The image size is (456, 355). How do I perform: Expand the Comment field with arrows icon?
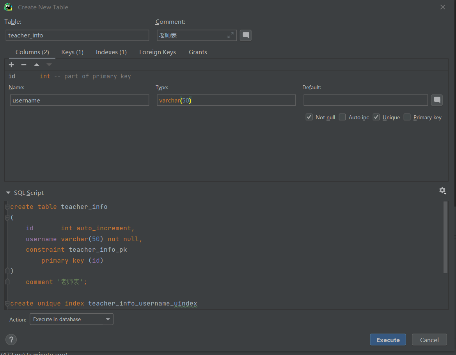pyautogui.click(x=231, y=35)
